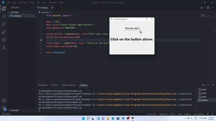This screenshot has width=216, height=121.
Task: Open the Widgets taskbar icon
Action: click(x=98, y=118)
